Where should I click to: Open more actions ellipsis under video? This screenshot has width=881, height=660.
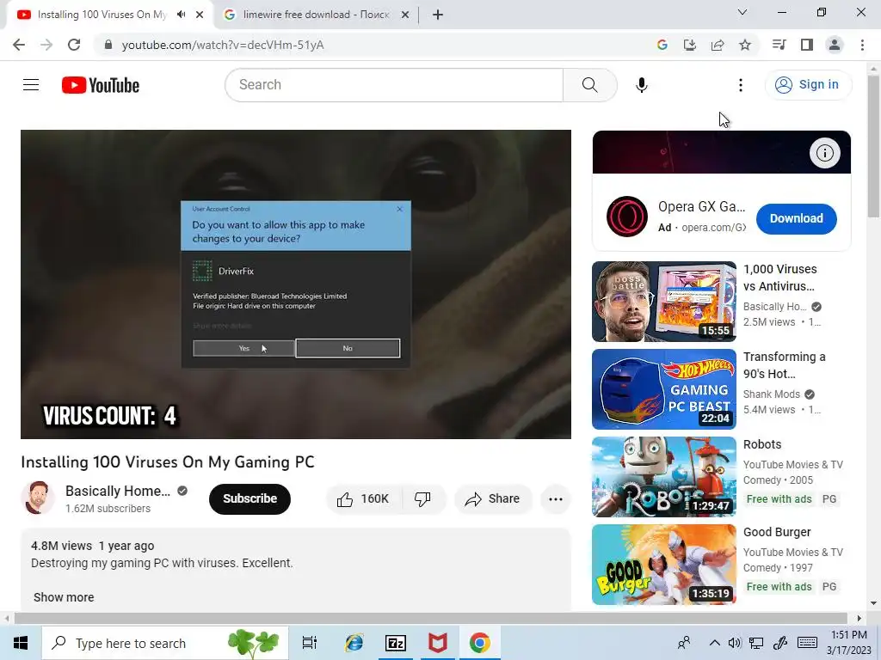point(555,499)
